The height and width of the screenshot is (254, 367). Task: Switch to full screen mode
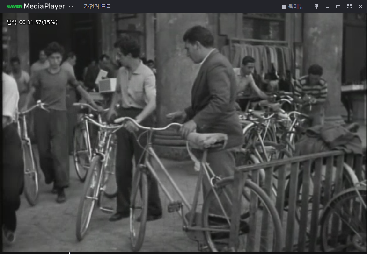349,7
